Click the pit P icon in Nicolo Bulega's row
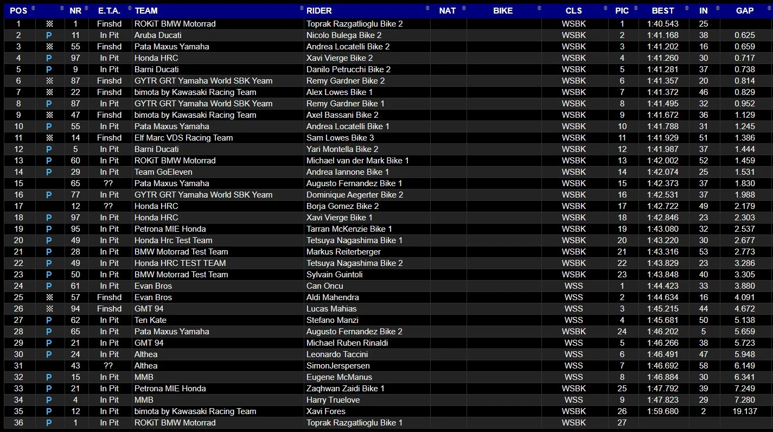 click(49, 35)
